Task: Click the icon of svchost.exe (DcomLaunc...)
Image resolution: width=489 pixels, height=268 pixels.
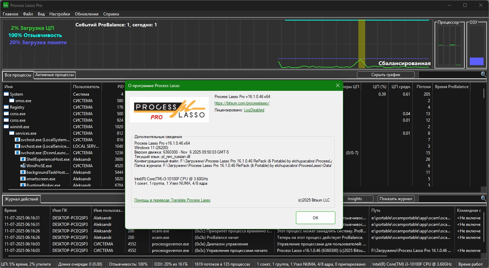Action: pyautogui.click(x=17, y=153)
